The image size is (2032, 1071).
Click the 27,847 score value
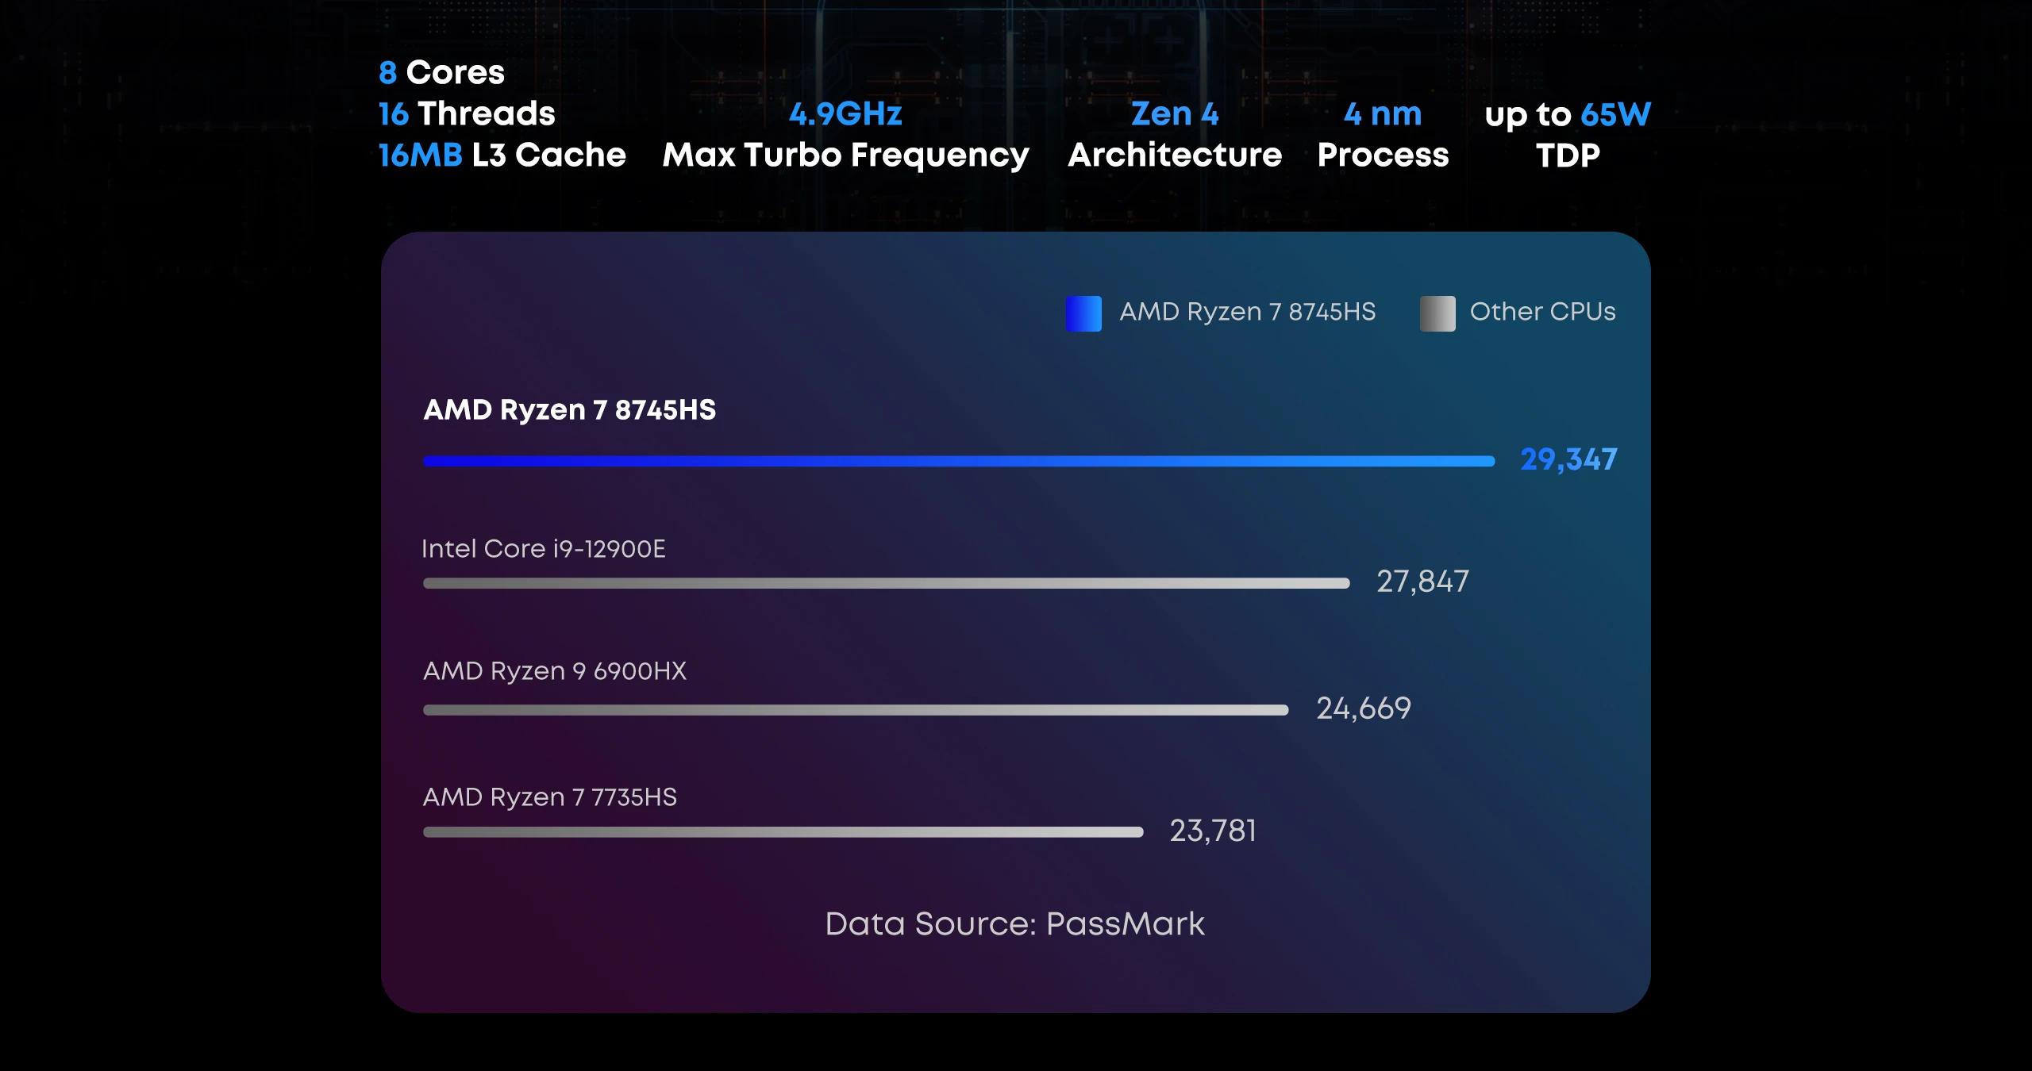[1422, 582]
